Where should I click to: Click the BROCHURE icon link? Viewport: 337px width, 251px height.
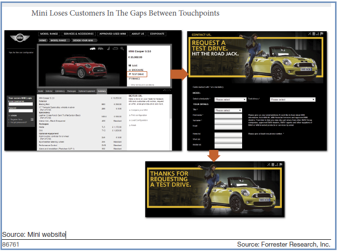click(136, 69)
